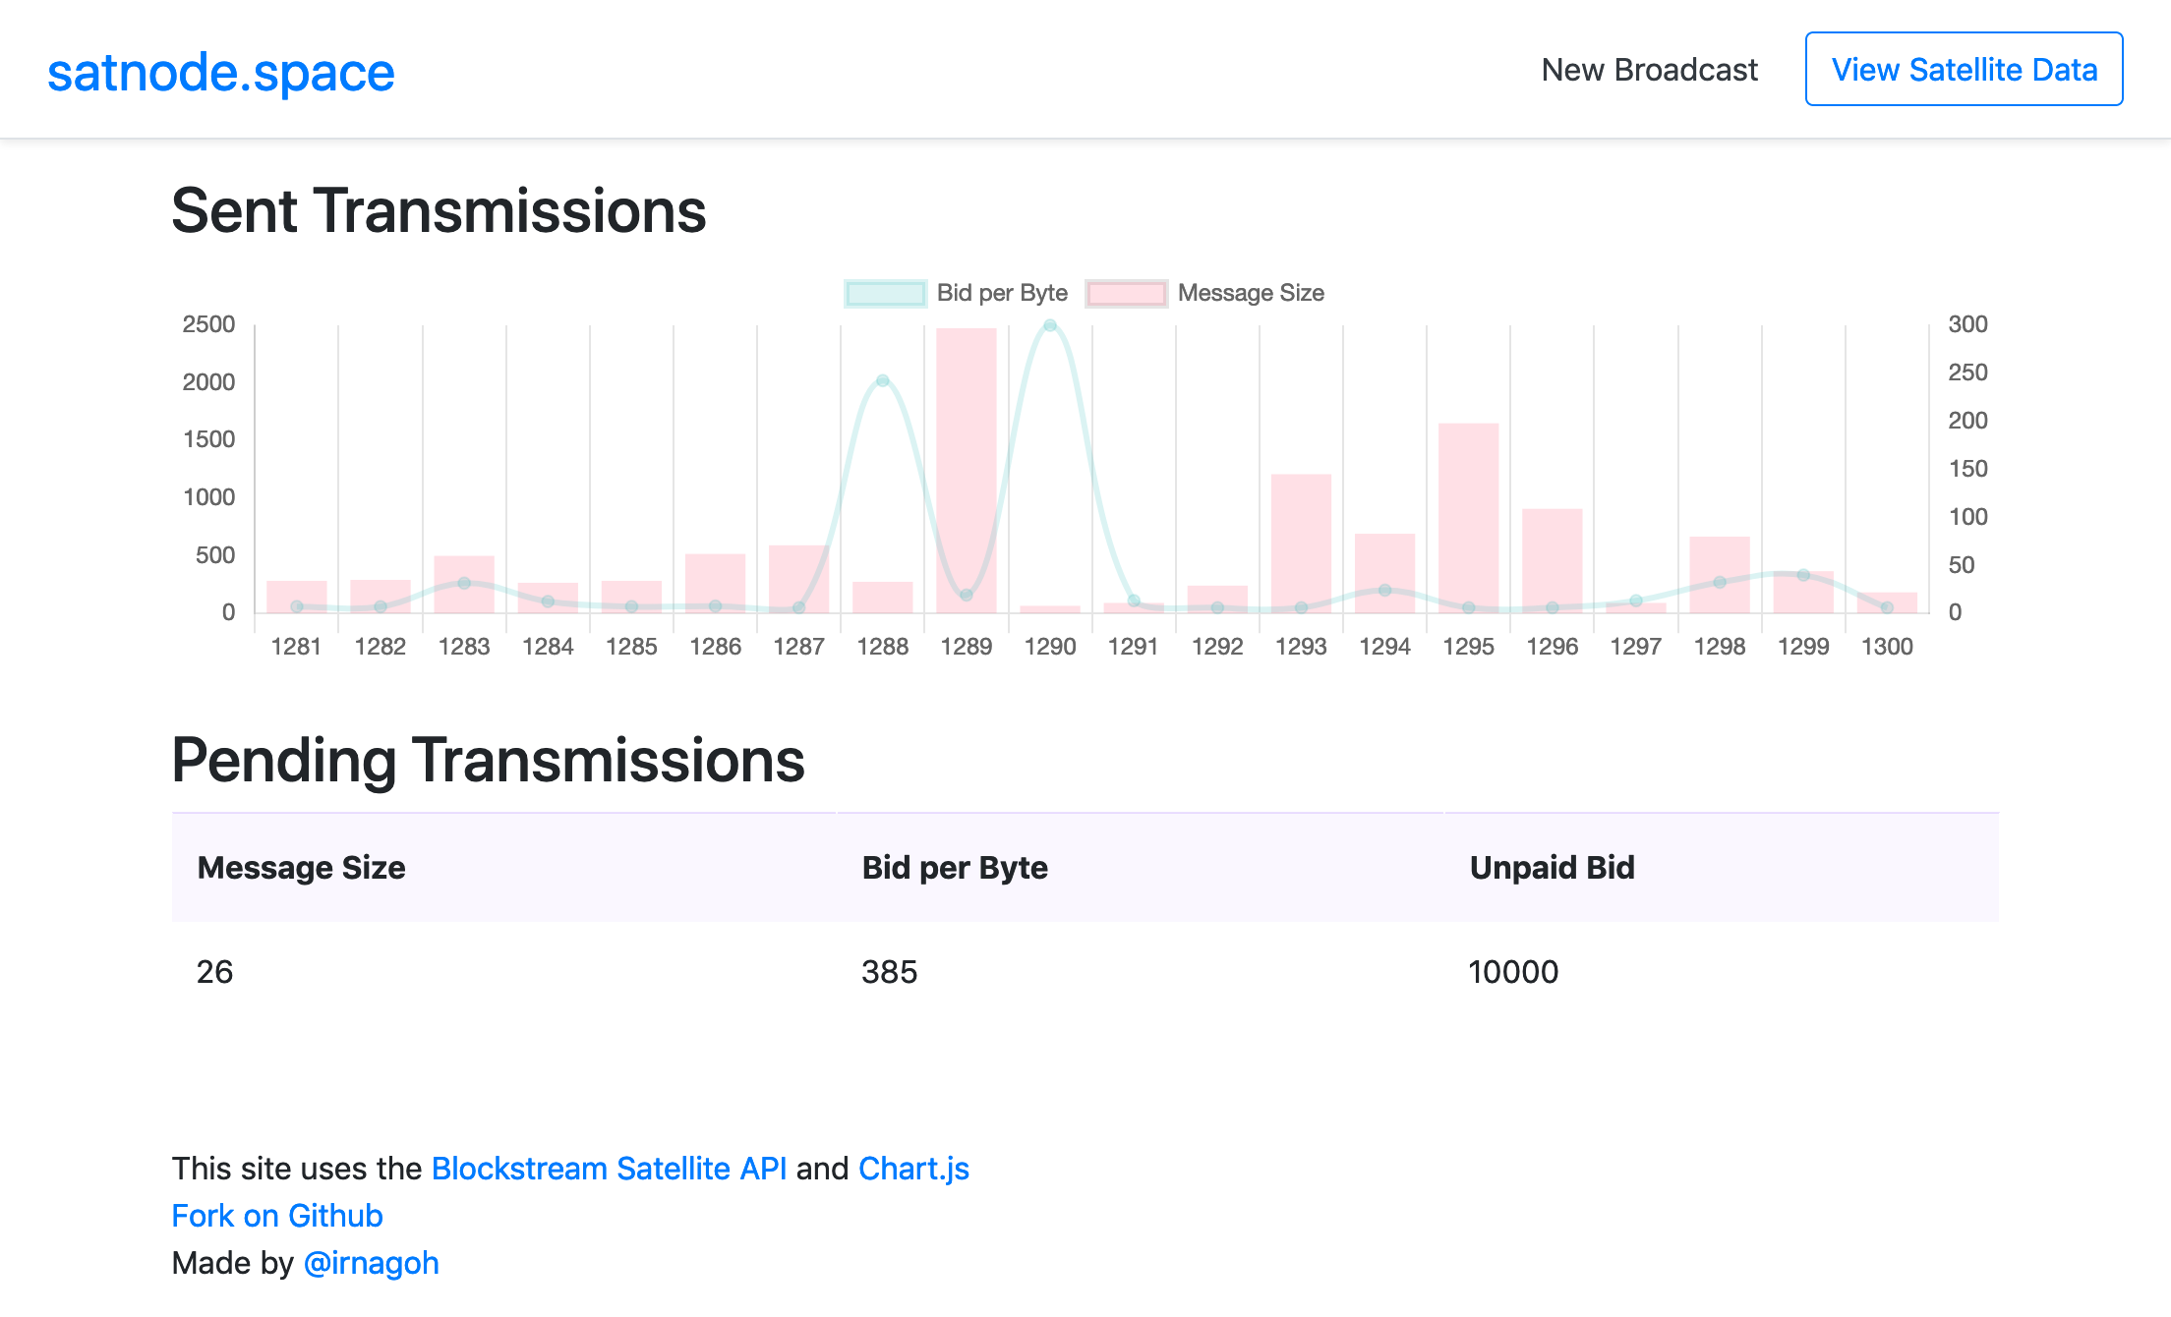Click the peak line point at 1290

(1050, 325)
